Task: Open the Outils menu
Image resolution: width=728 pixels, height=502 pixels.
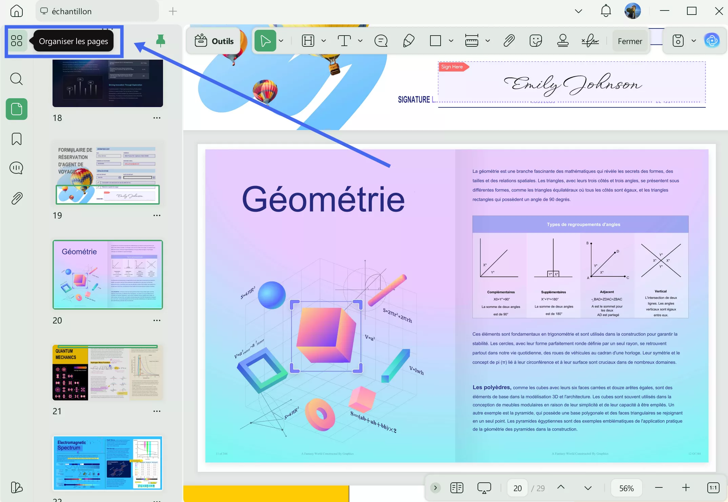Action: (214, 41)
